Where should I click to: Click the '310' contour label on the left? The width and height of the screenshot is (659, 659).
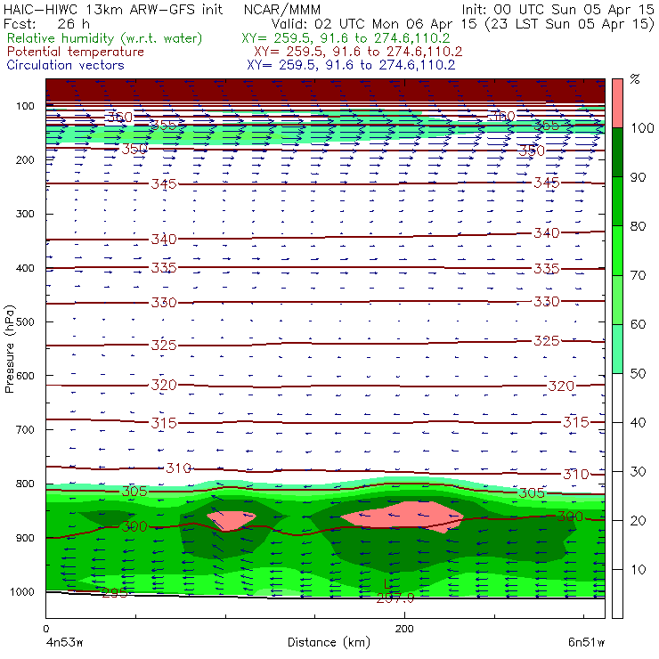pos(179,468)
